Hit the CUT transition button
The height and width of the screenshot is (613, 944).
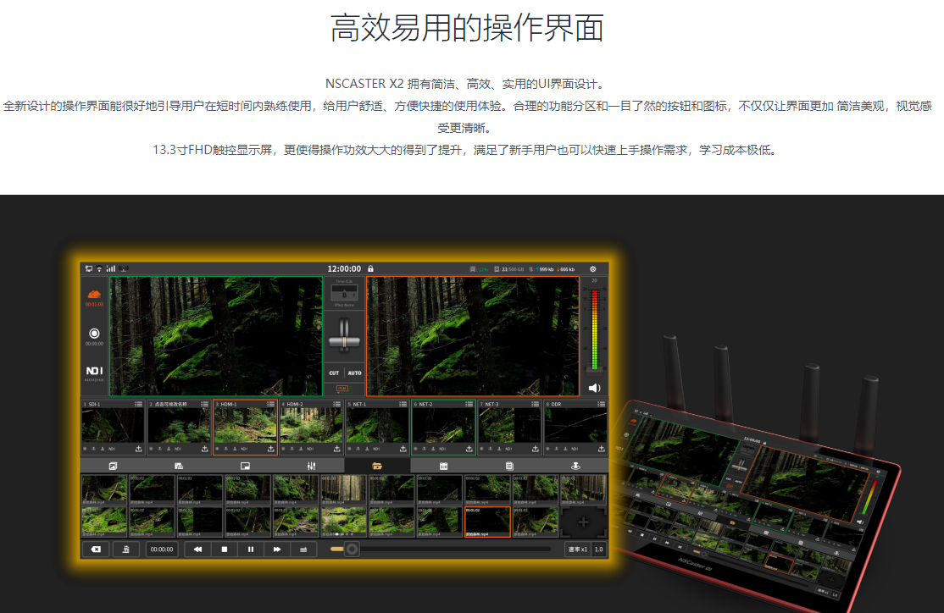[x=334, y=373]
